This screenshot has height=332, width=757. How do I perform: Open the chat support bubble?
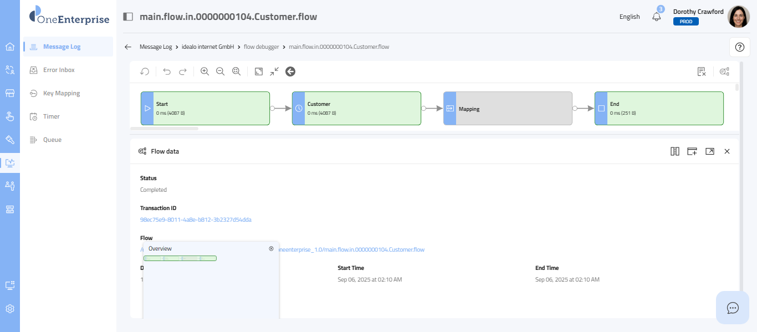click(x=733, y=308)
